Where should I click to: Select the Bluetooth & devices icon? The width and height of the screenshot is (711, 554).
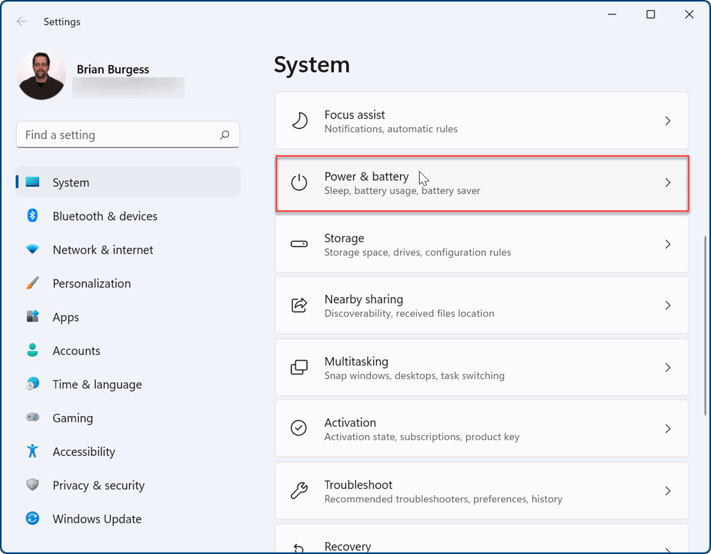tap(32, 216)
